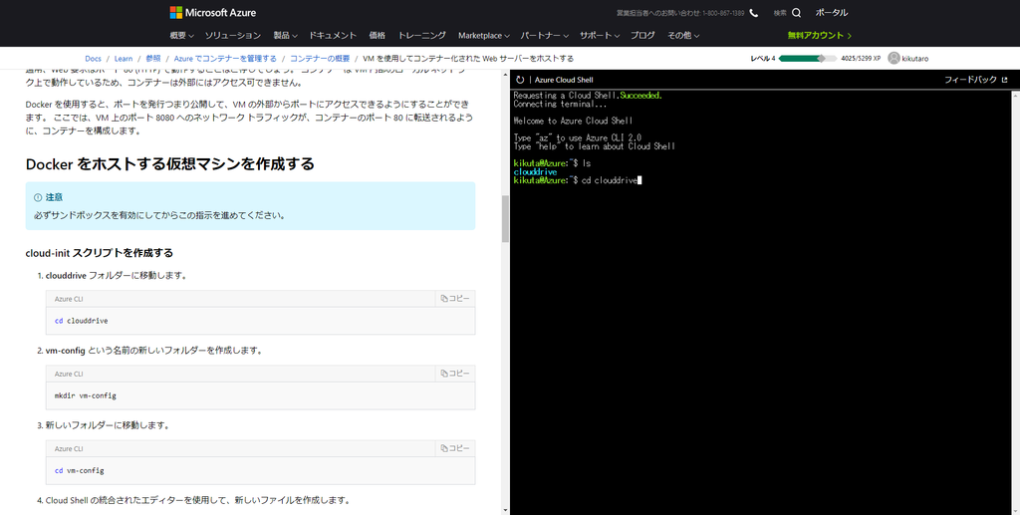Viewport: 1020px width, 515px height.
Task: Open the ドキュメント menu item
Action: point(333,35)
